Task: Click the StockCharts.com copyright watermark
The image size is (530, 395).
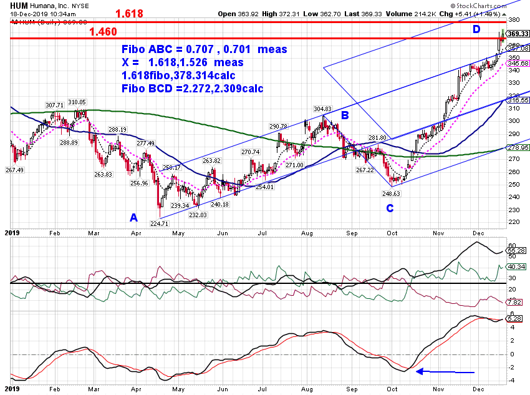Action: [478, 6]
